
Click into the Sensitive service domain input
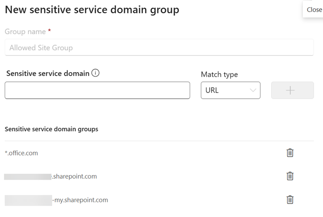click(97, 90)
